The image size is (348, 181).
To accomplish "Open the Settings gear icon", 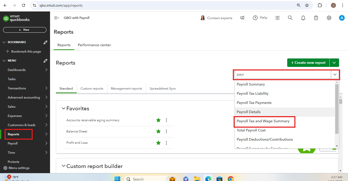I will coord(329,18).
